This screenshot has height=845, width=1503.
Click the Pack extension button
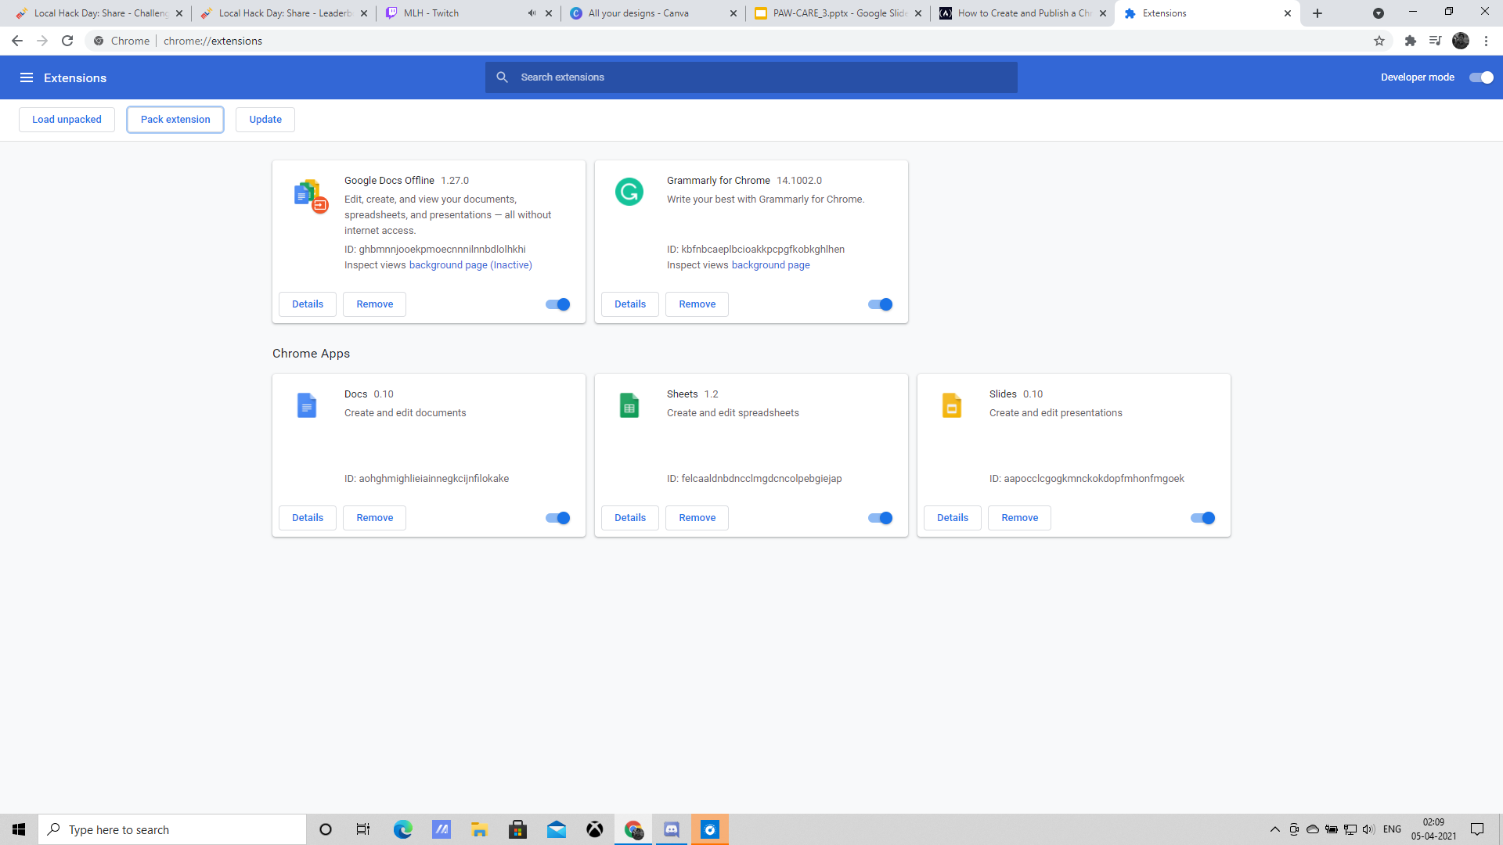click(175, 120)
